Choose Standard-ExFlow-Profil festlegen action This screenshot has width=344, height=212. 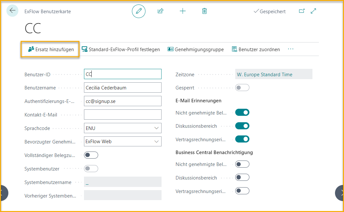point(121,49)
